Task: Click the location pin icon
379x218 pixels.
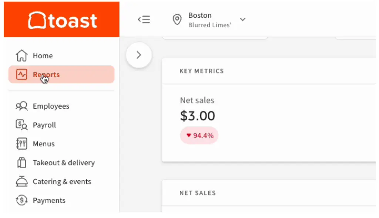Action: tap(177, 19)
